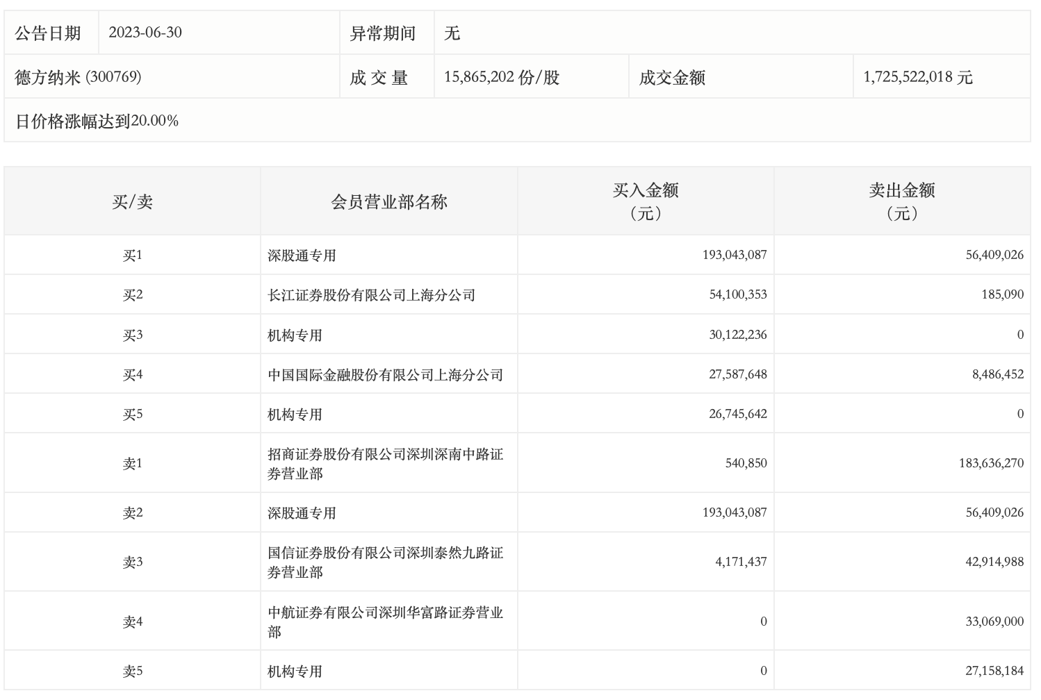Select buy amount 540,850
The image size is (1041, 700).
pyautogui.click(x=746, y=463)
